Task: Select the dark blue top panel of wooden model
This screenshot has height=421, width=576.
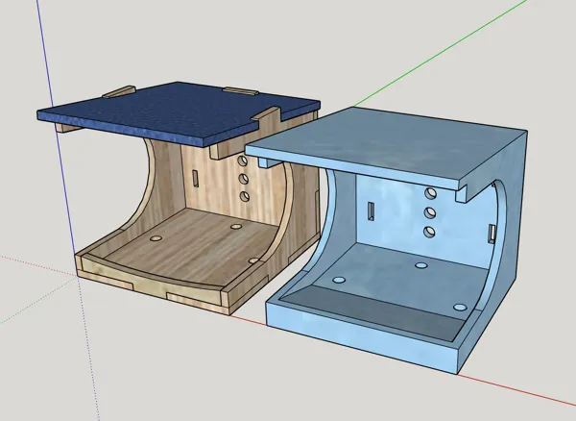Action: click(177, 112)
